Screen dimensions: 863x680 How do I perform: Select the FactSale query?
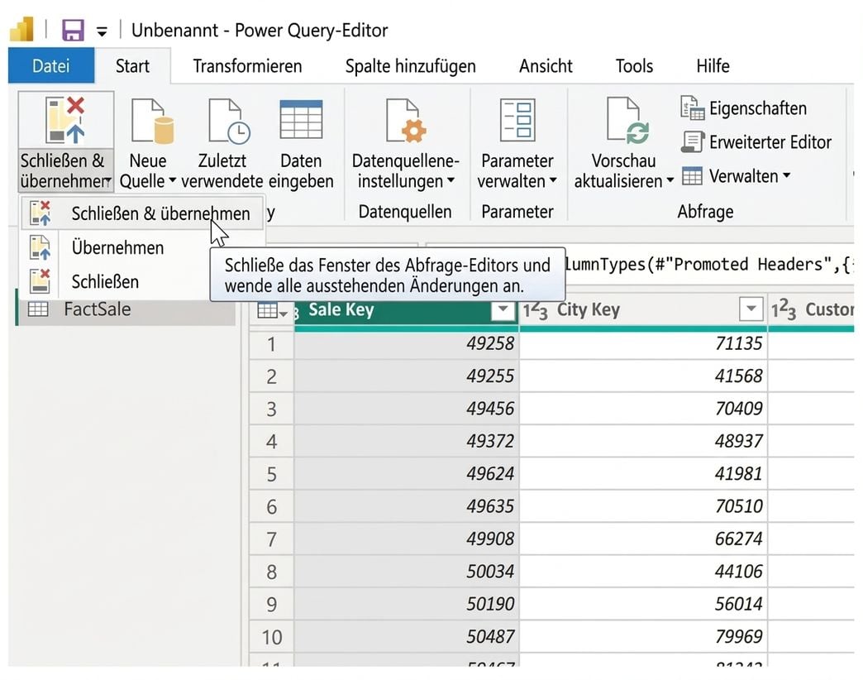[x=126, y=309]
